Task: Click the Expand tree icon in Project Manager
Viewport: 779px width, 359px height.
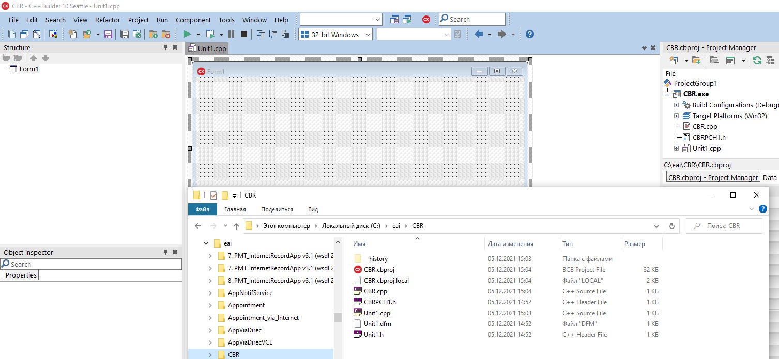Action: (770, 60)
